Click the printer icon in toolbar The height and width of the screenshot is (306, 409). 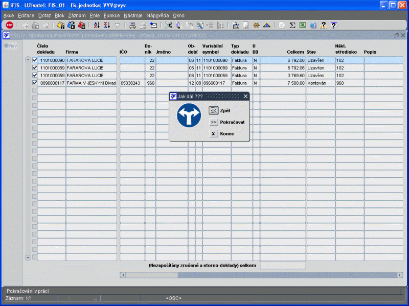click(132, 25)
